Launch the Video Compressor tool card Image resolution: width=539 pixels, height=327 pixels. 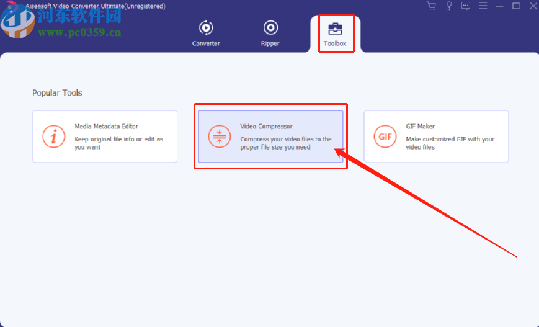click(270, 137)
